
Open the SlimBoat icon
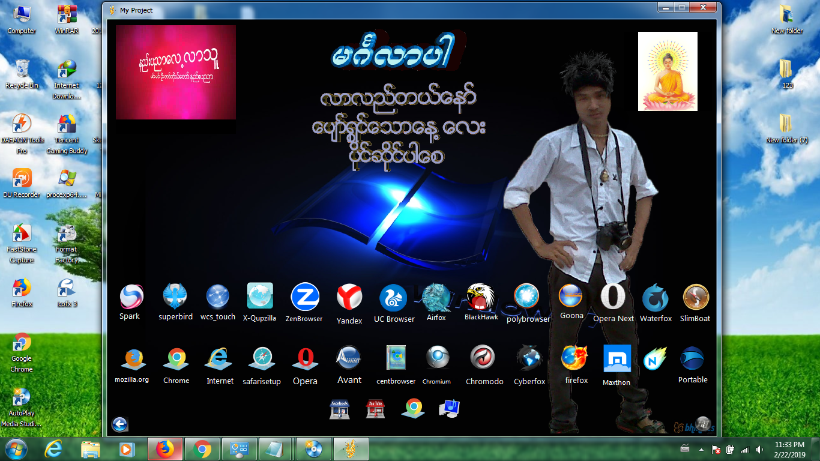pos(696,297)
